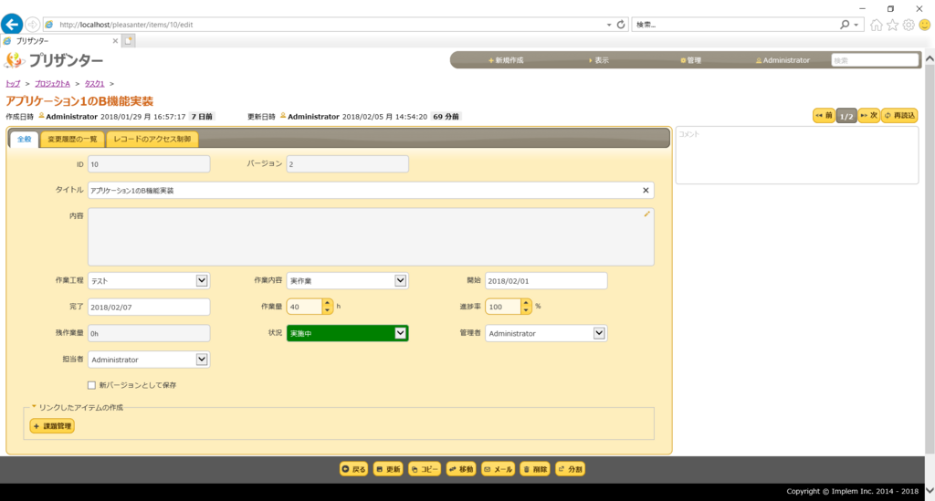The width and height of the screenshot is (935, 501).
Task: Collapse the リンクしたアイテムの作成 section
Action: (78, 408)
